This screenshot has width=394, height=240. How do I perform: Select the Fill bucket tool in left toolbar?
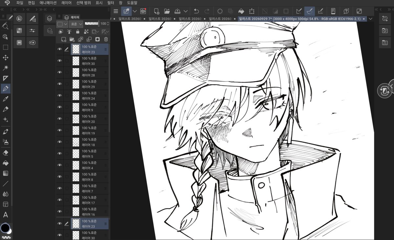(6, 163)
